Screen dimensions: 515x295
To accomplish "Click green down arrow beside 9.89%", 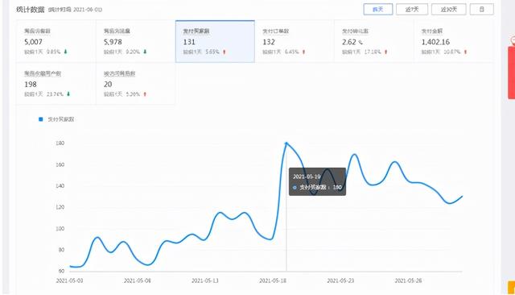I will click(65, 52).
